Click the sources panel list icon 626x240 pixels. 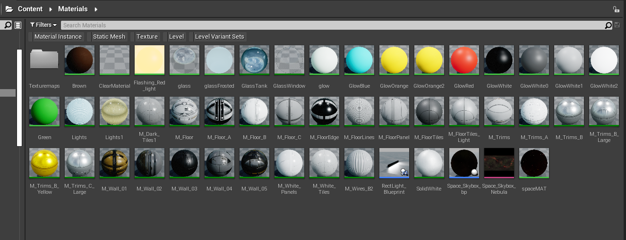point(18,25)
